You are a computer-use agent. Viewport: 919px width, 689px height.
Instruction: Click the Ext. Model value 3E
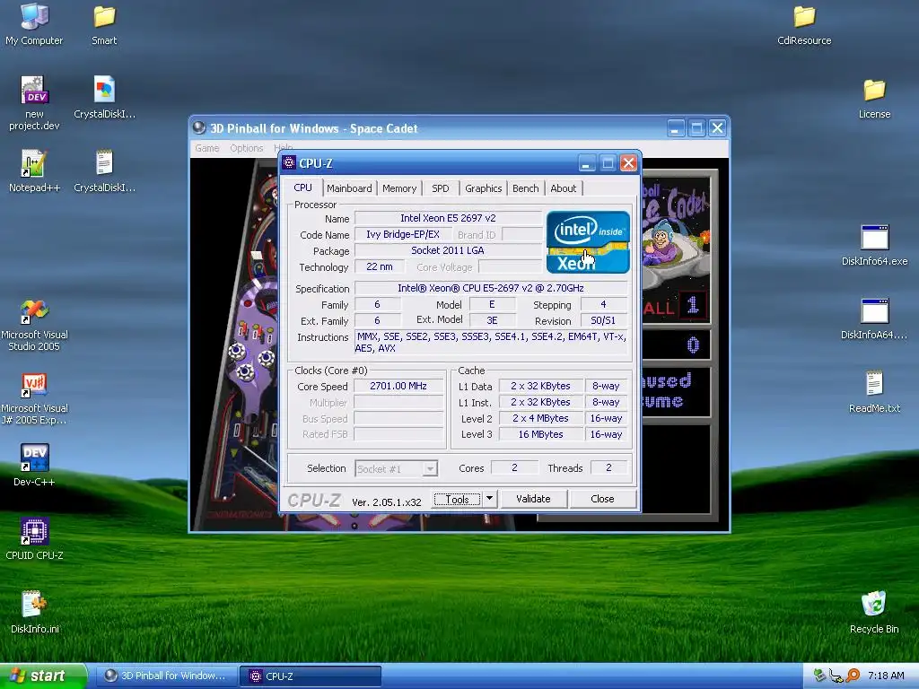pos(492,320)
